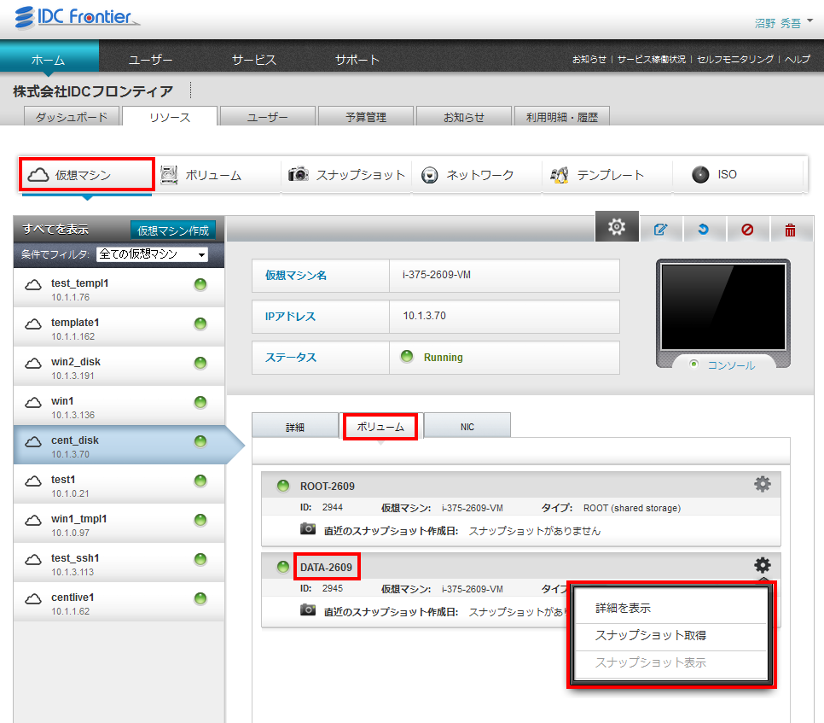Select ボリューム tab in VM details
Image resolution: width=824 pixels, height=723 pixels.
tap(381, 427)
